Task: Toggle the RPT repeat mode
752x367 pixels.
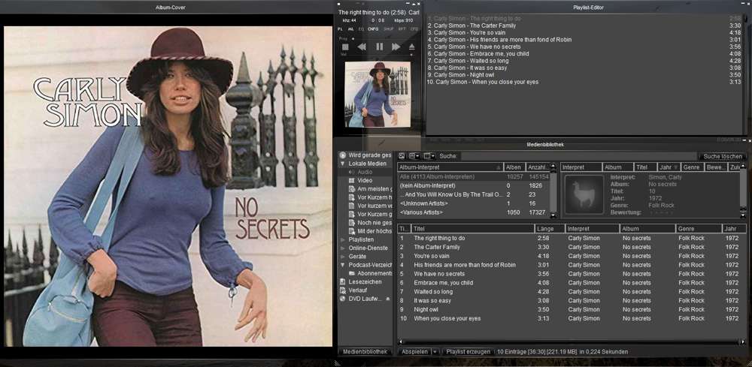Action: tap(402, 29)
